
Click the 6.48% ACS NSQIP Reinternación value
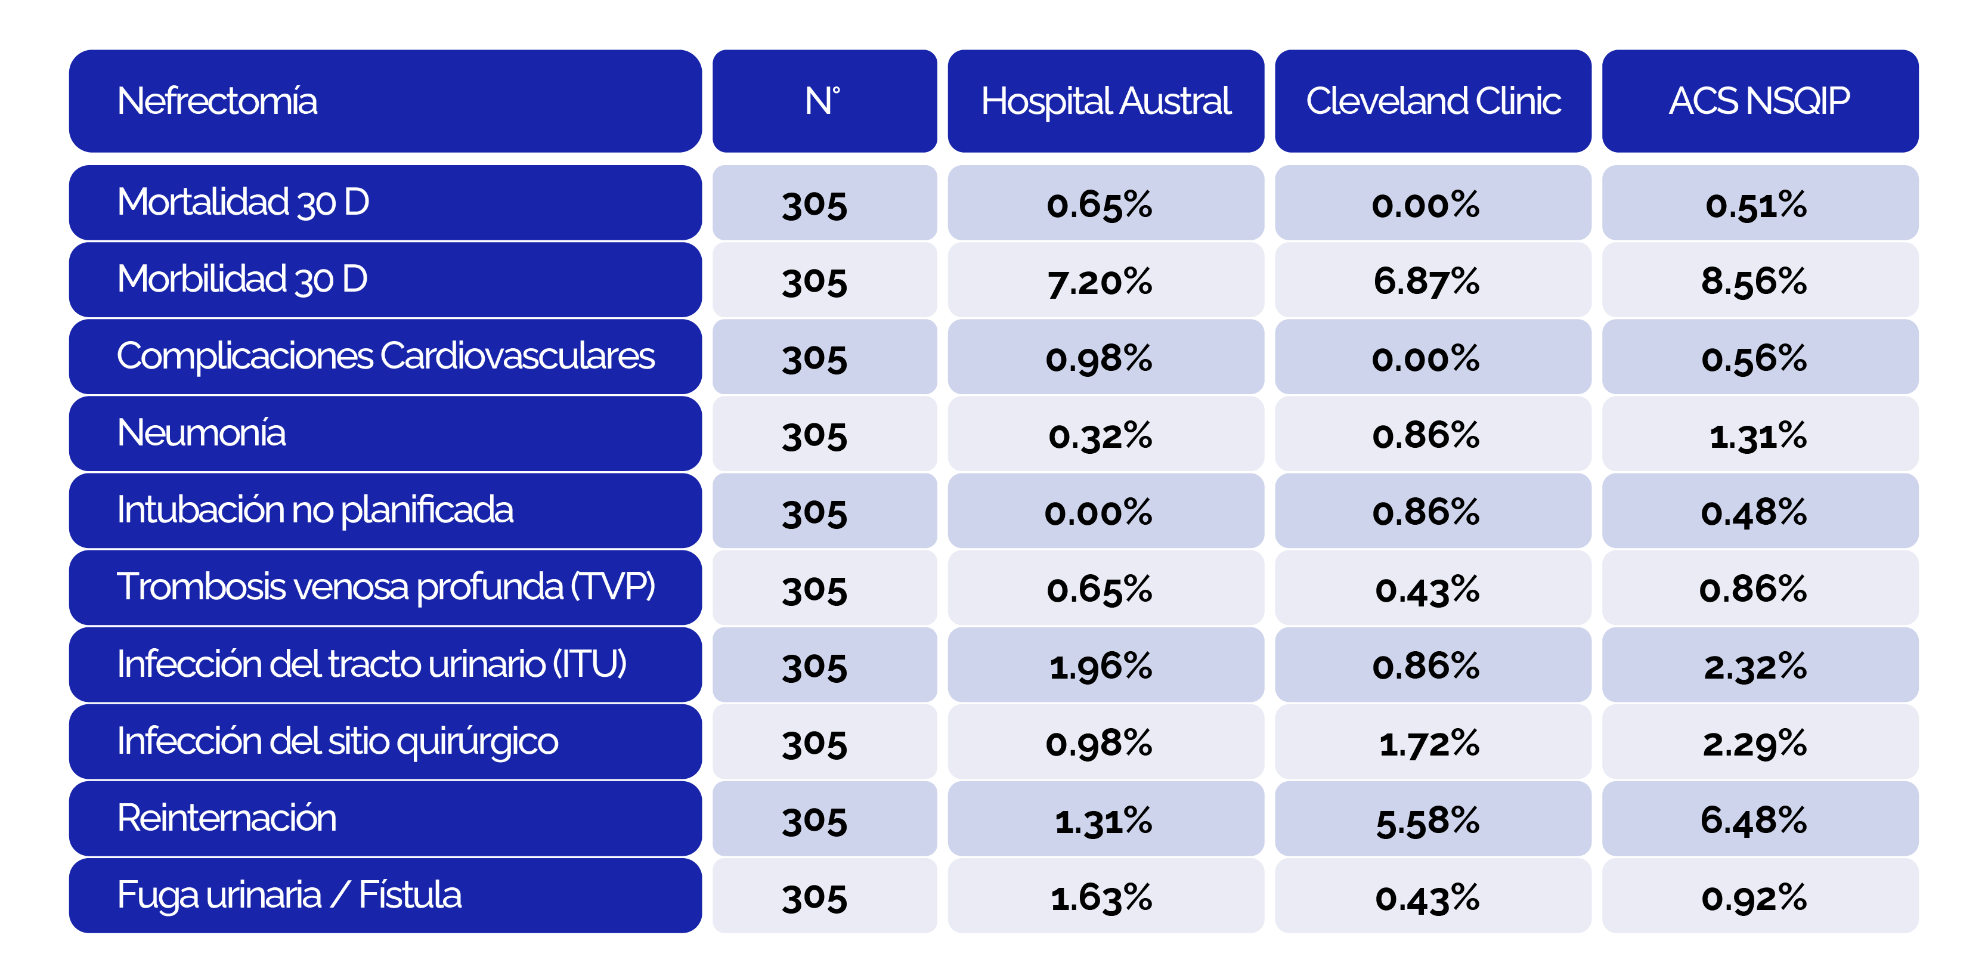[x=1754, y=820]
